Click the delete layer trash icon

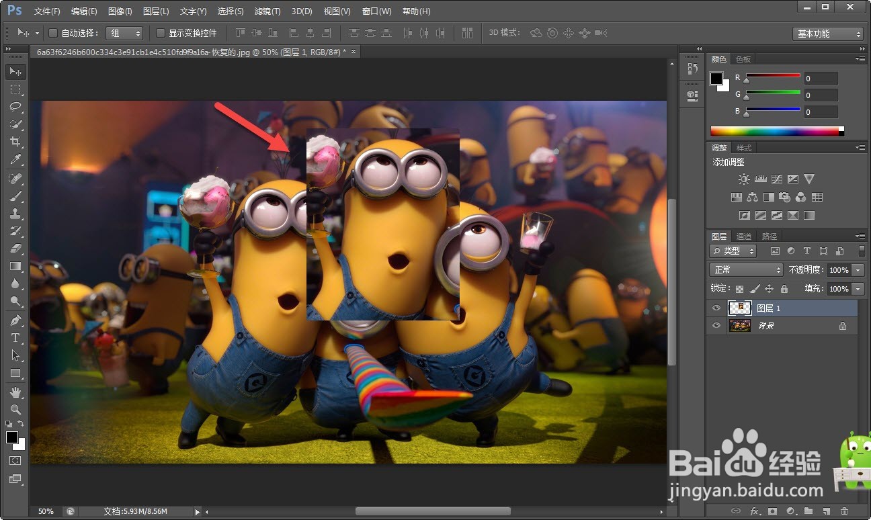tap(844, 511)
